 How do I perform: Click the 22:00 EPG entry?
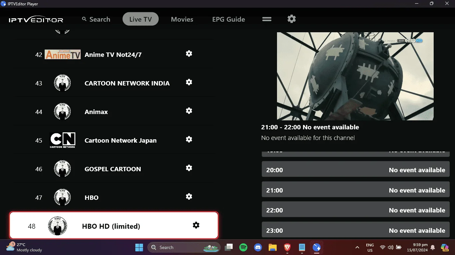pos(356,210)
